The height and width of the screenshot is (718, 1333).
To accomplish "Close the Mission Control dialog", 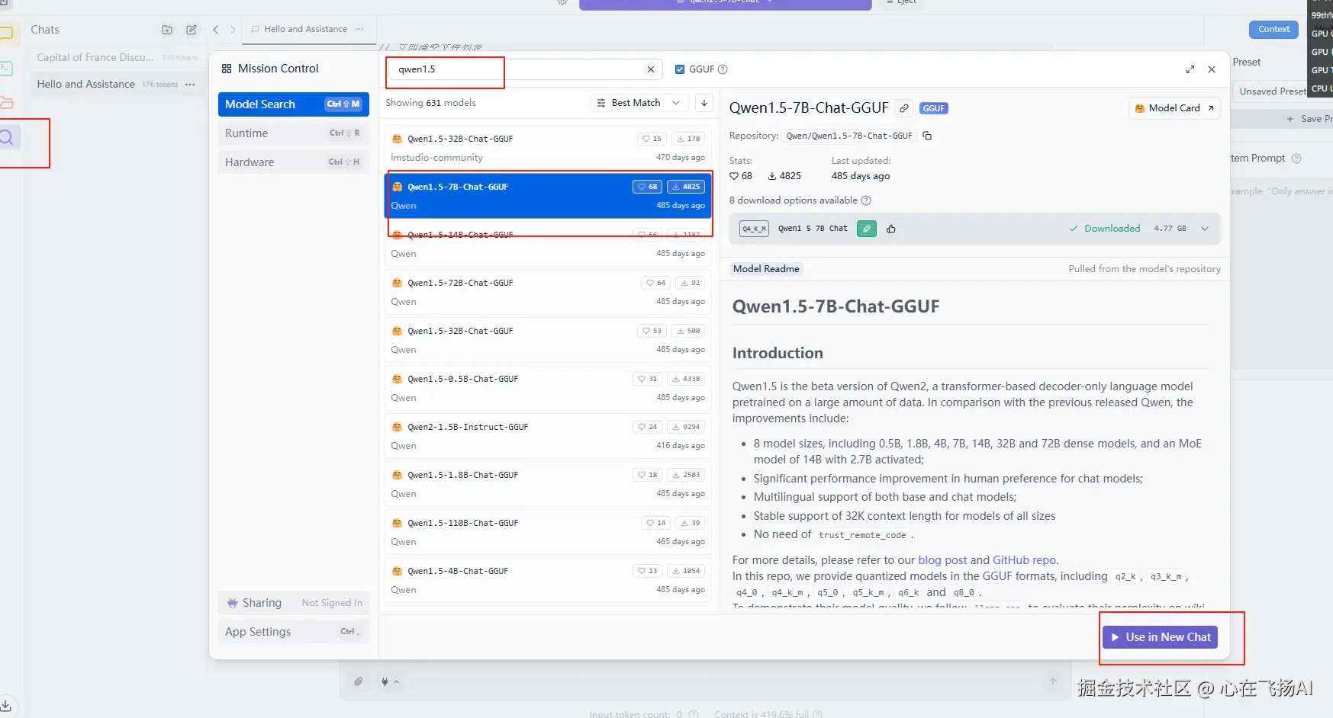I will point(1212,69).
